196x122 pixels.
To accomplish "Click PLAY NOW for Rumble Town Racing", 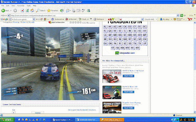I will pyautogui.click(x=128, y=108).
